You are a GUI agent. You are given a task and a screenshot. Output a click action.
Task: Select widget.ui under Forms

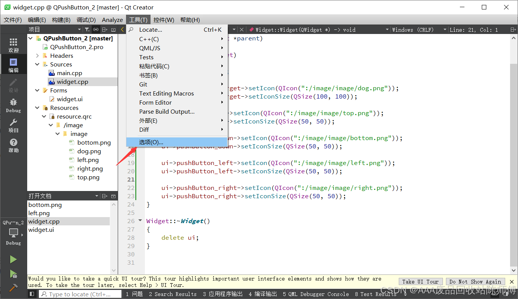click(x=70, y=99)
